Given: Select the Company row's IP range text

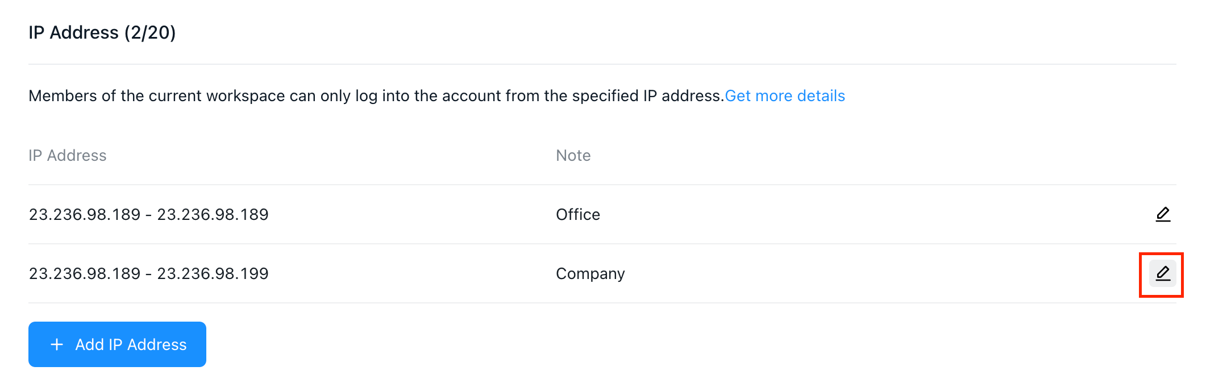Looking at the screenshot, I should [148, 273].
